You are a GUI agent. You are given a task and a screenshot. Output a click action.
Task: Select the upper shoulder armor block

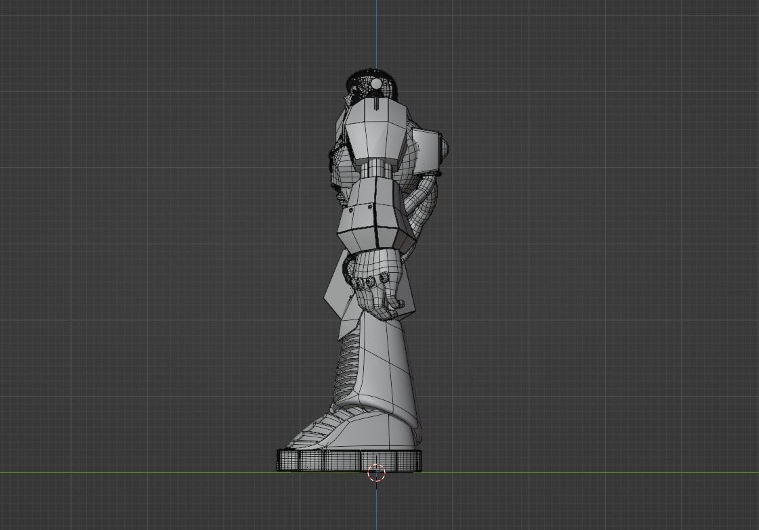377,130
